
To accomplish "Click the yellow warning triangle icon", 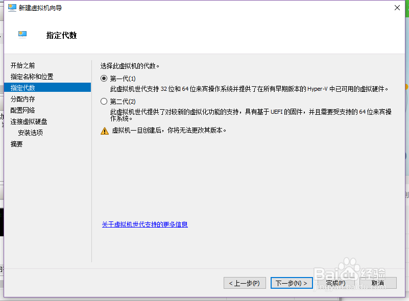I will tap(105, 131).
